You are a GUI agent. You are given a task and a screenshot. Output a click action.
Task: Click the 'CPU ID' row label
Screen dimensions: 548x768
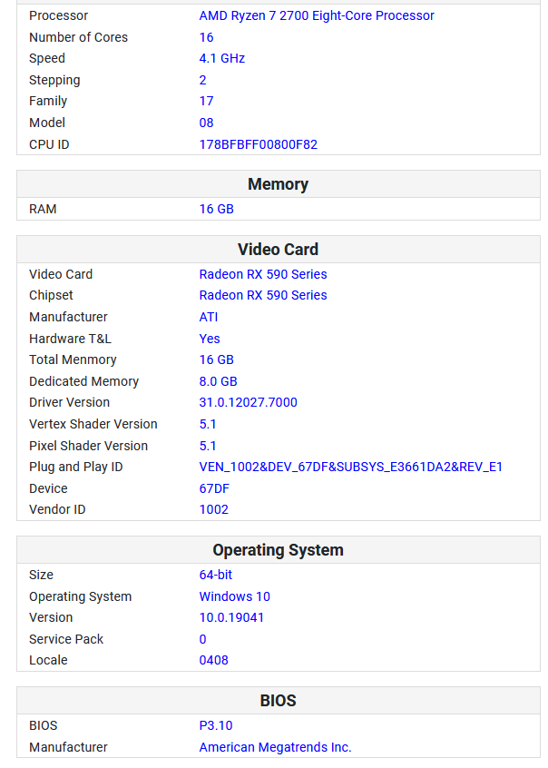[49, 144]
